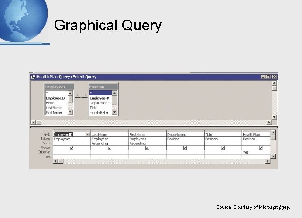Click down arrow of table pane vertical scrollbar
Screen dimensions: 302x218
click(x=274, y=117)
